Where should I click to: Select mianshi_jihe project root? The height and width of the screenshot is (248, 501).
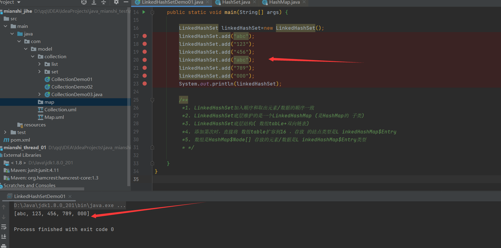click(x=18, y=11)
